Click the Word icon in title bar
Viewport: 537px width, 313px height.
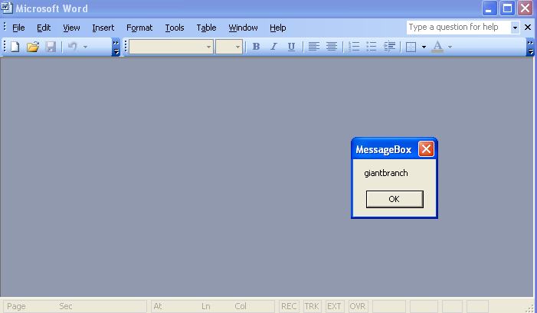click(6, 8)
